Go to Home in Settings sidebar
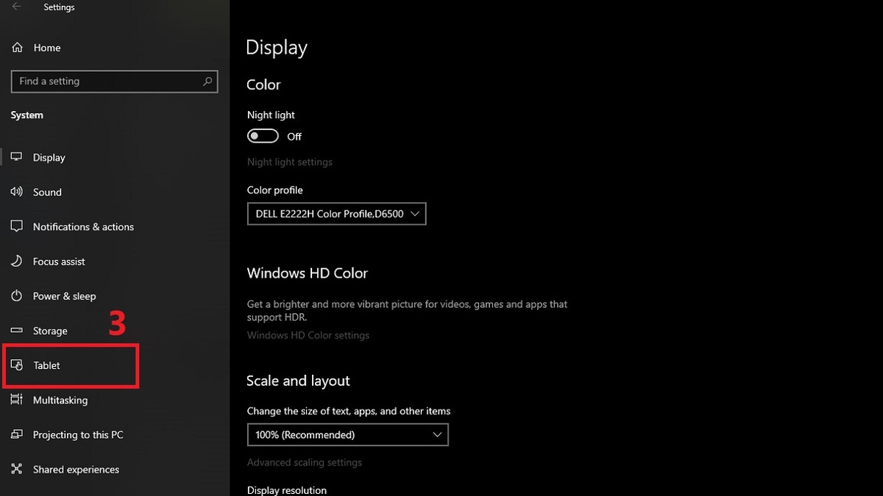The width and height of the screenshot is (883, 496). 47,47
